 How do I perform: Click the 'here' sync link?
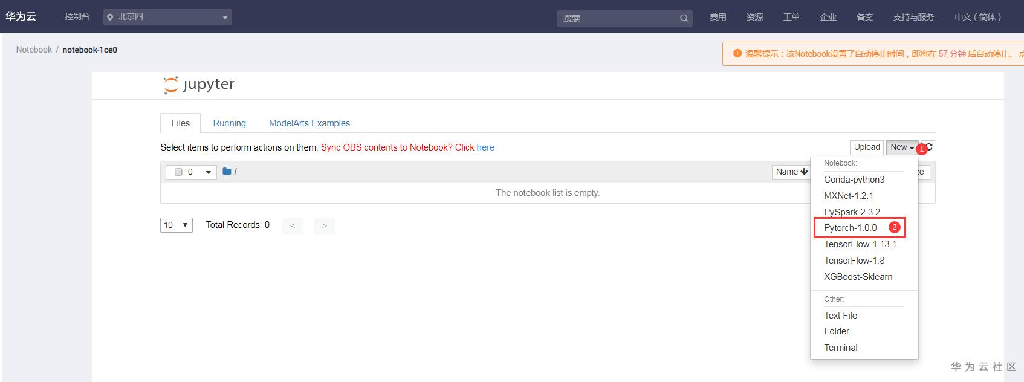pos(485,147)
